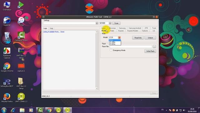Open InfinityBox BEST desktop shortcut
The width and height of the screenshot is (200, 113).
[x=7, y=83]
